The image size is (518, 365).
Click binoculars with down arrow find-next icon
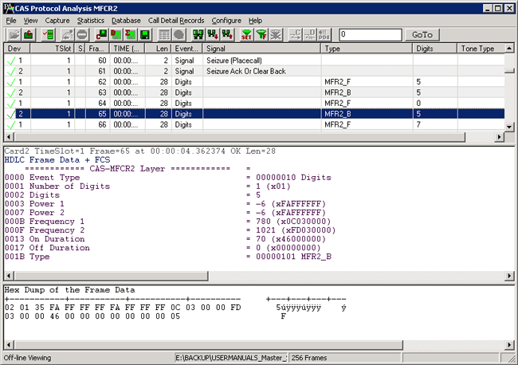(213, 35)
